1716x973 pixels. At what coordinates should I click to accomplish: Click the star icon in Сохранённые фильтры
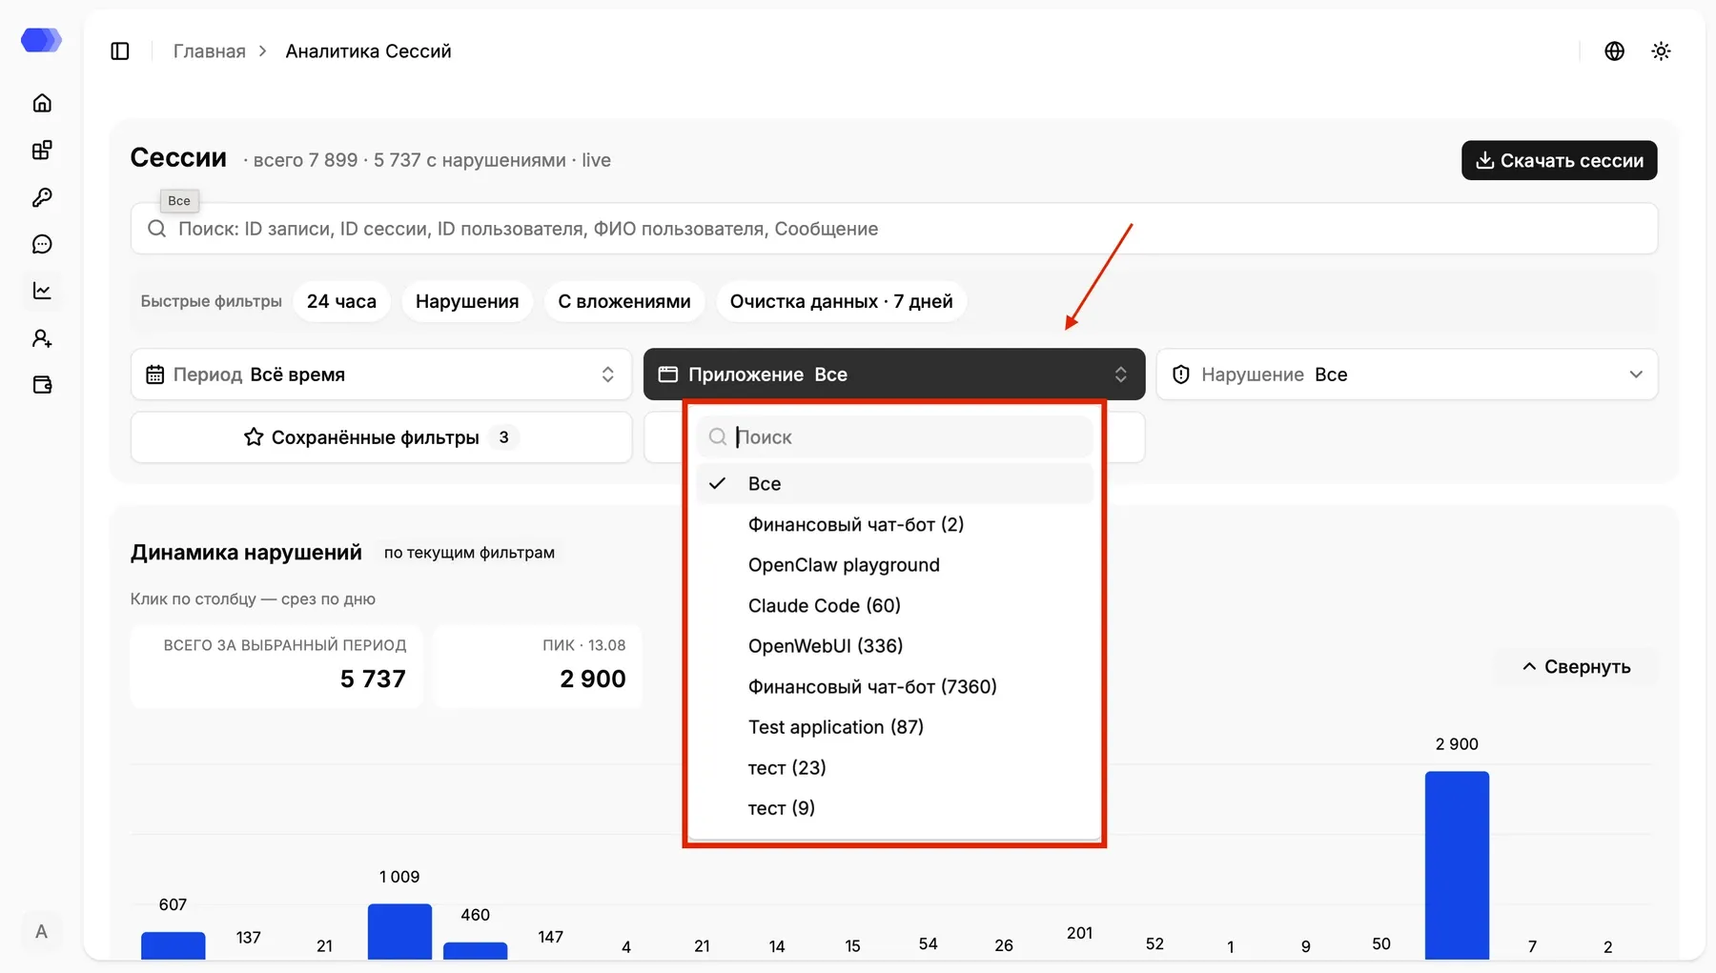254,437
